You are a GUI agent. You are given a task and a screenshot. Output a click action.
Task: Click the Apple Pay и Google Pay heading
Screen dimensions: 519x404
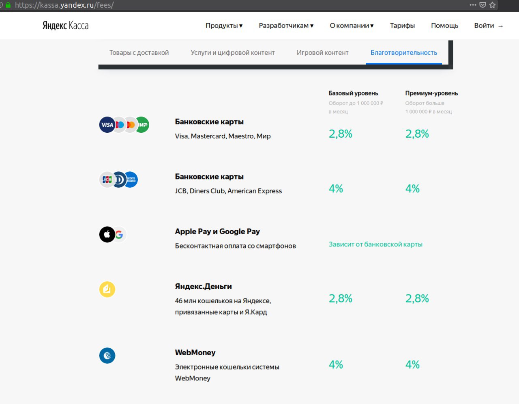[217, 231]
